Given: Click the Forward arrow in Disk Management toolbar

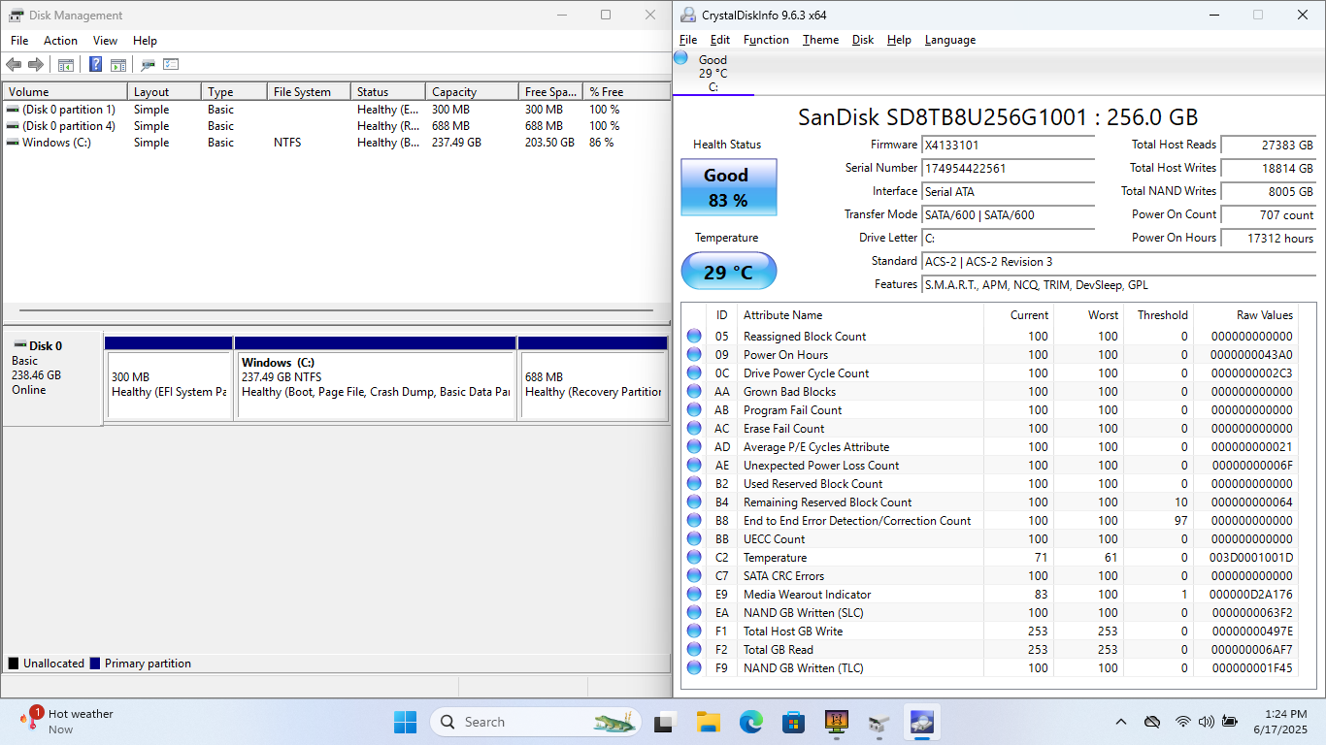Looking at the screenshot, I should (36, 65).
